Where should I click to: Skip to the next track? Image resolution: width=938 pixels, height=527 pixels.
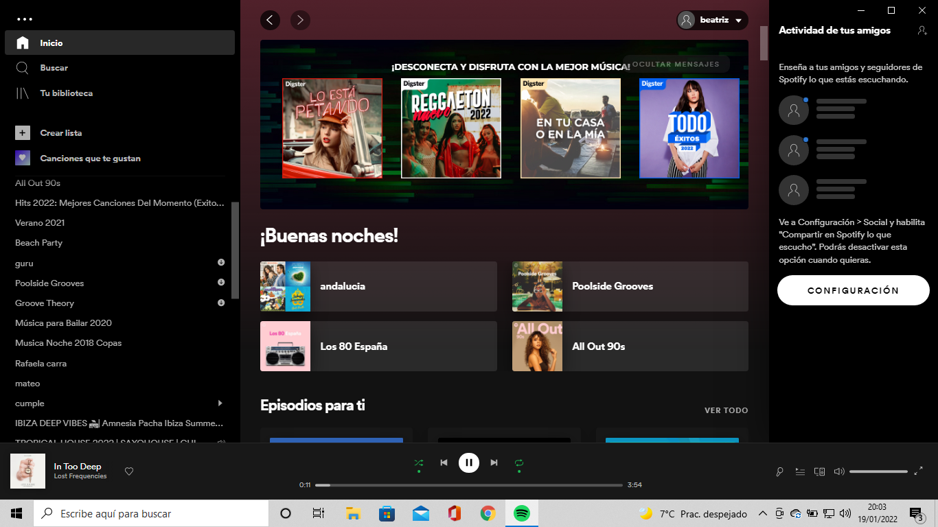pyautogui.click(x=494, y=463)
